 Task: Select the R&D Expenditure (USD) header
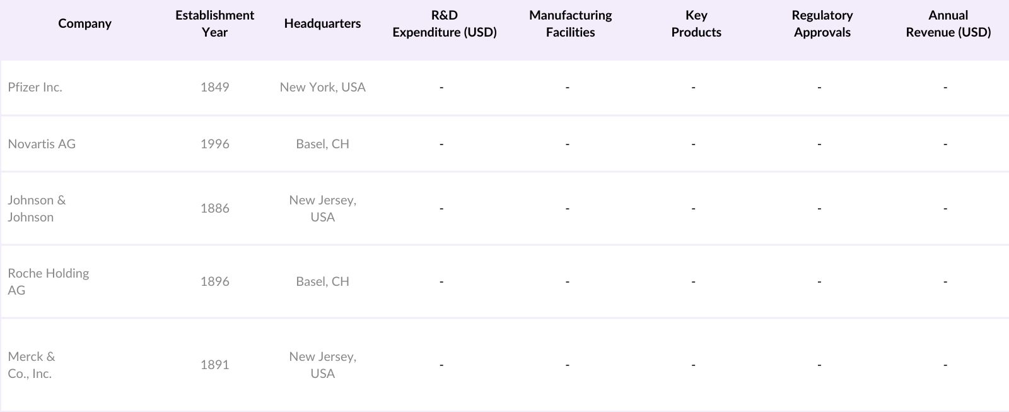click(444, 24)
